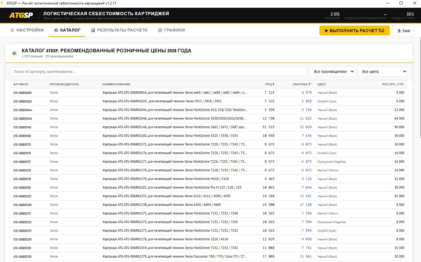Screen dimensions: 421x262
Task: Click the gear icon beside Настройки
Action: (x=12, y=30)
